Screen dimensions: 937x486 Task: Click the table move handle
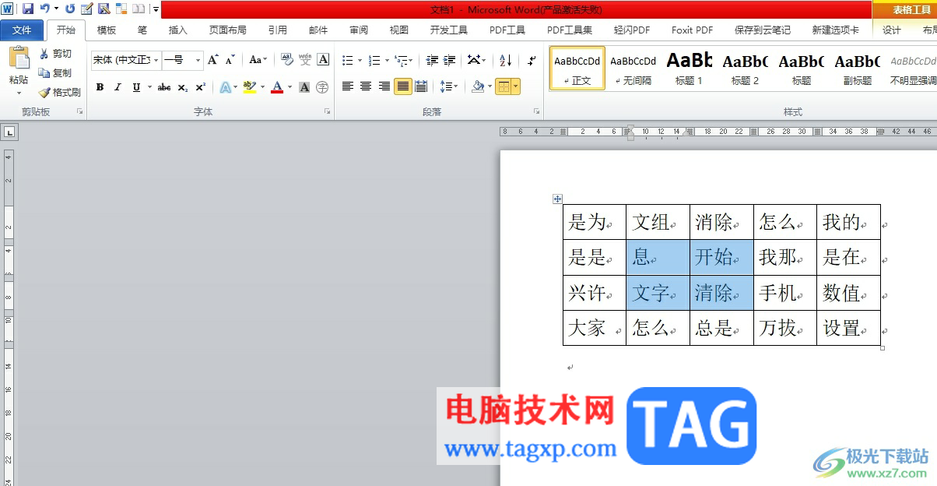[557, 199]
